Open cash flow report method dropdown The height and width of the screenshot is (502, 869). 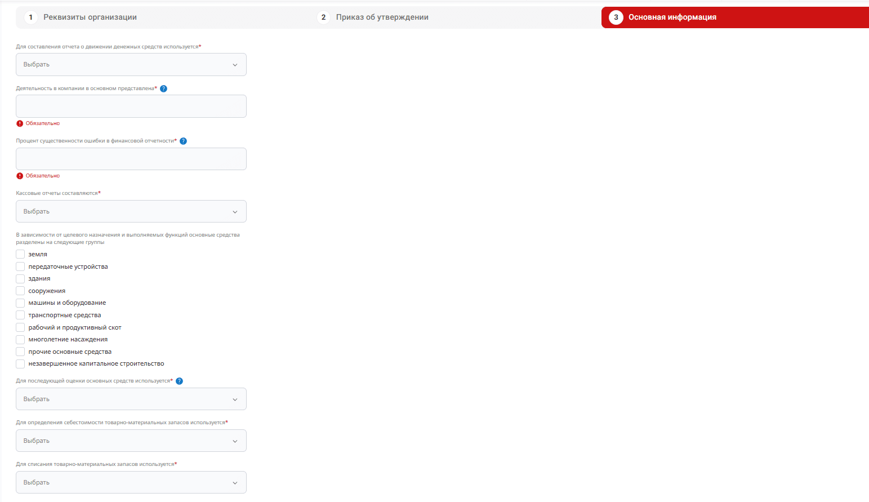(x=131, y=65)
